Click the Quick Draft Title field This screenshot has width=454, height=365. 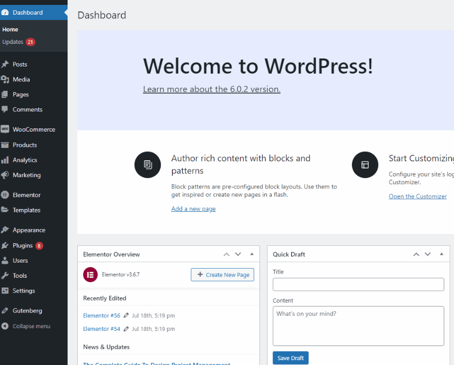(x=358, y=284)
